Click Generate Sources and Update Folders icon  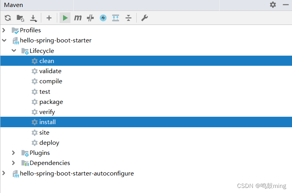coord(20,18)
